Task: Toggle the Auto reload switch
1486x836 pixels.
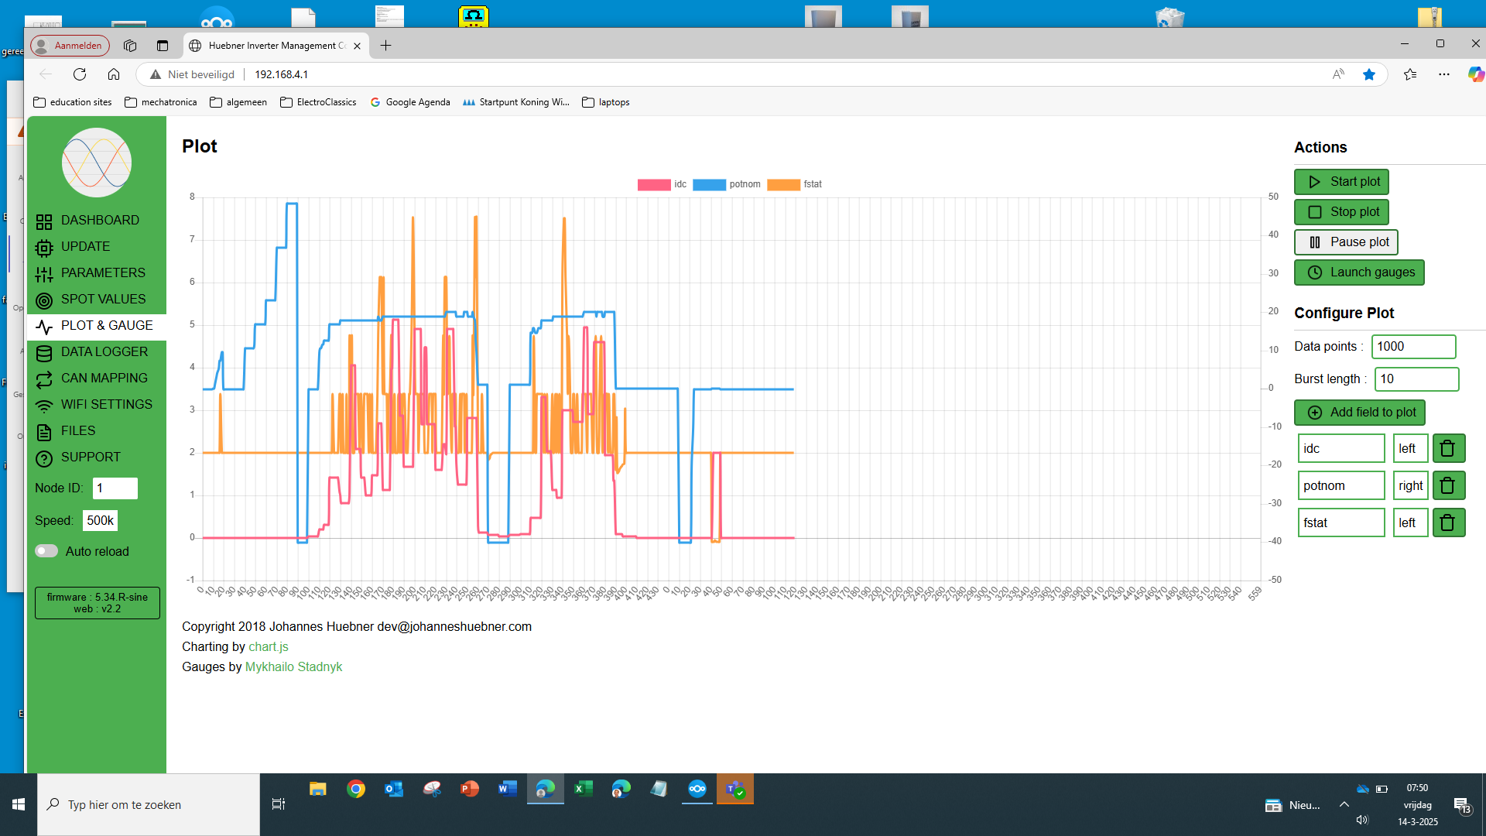Action: click(x=46, y=551)
